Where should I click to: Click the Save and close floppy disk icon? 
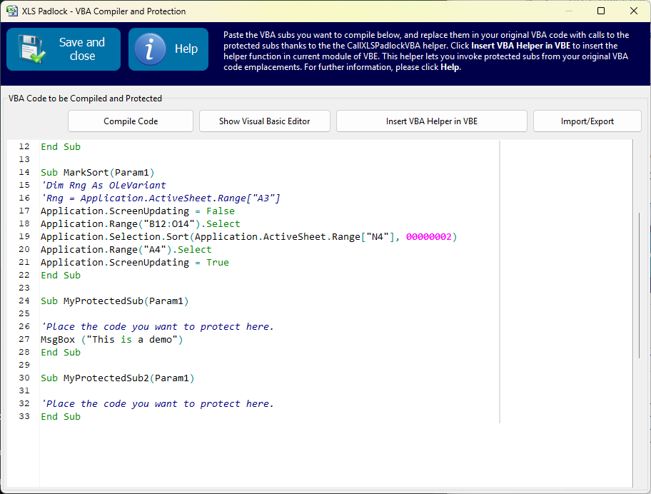(31, 49)
